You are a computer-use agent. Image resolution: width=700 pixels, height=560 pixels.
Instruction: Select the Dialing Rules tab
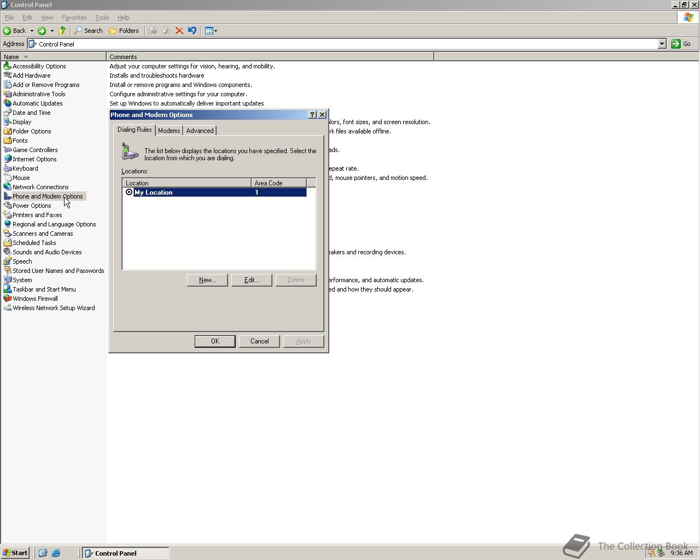tap(135, 130)
